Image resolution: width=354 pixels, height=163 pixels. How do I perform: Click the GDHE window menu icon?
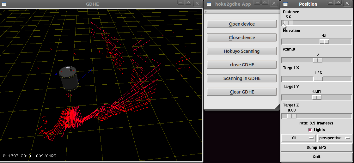point(4,4)
